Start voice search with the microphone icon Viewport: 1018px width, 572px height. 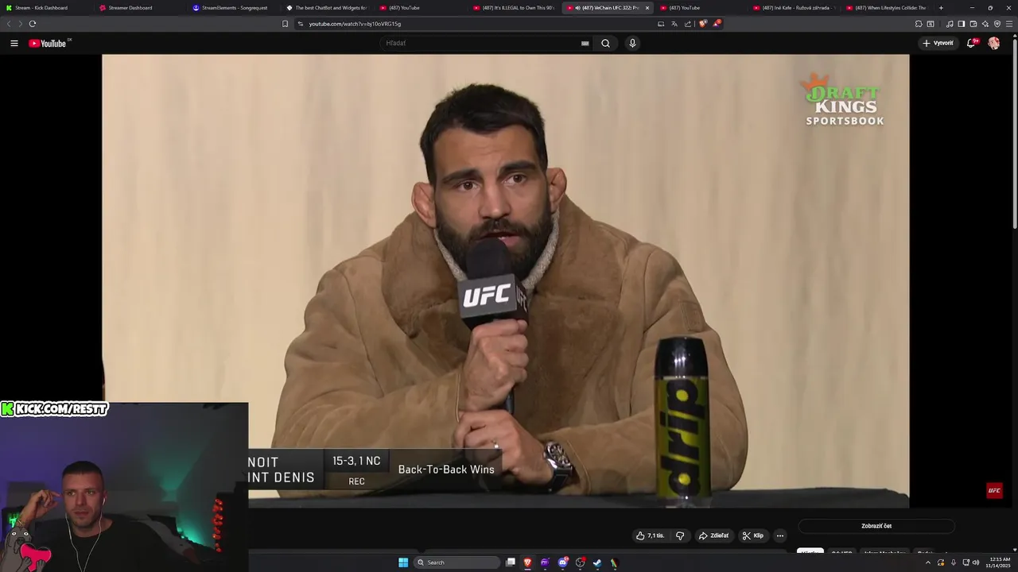coord(632,43)
